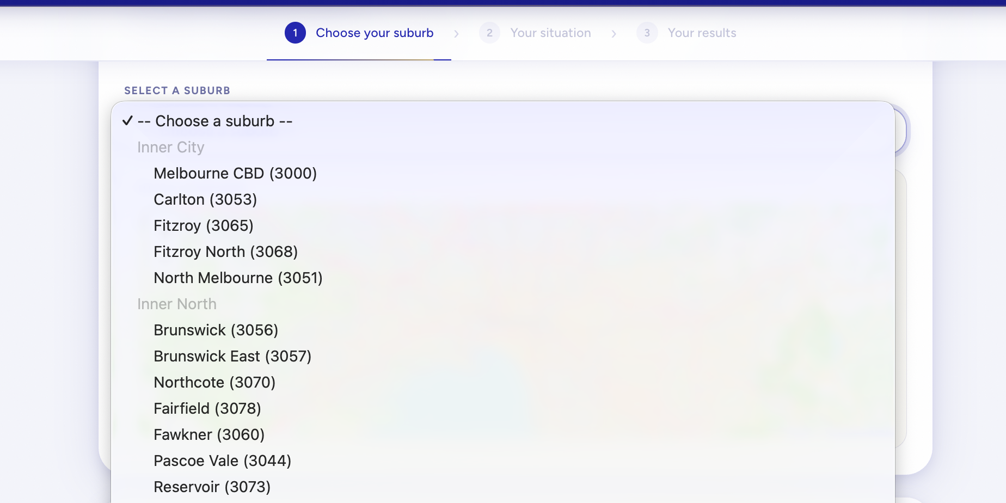The height and width of the screenshot is (503, 1006).
Task: Click the step 2 number circle
Action: coord(489,33)
